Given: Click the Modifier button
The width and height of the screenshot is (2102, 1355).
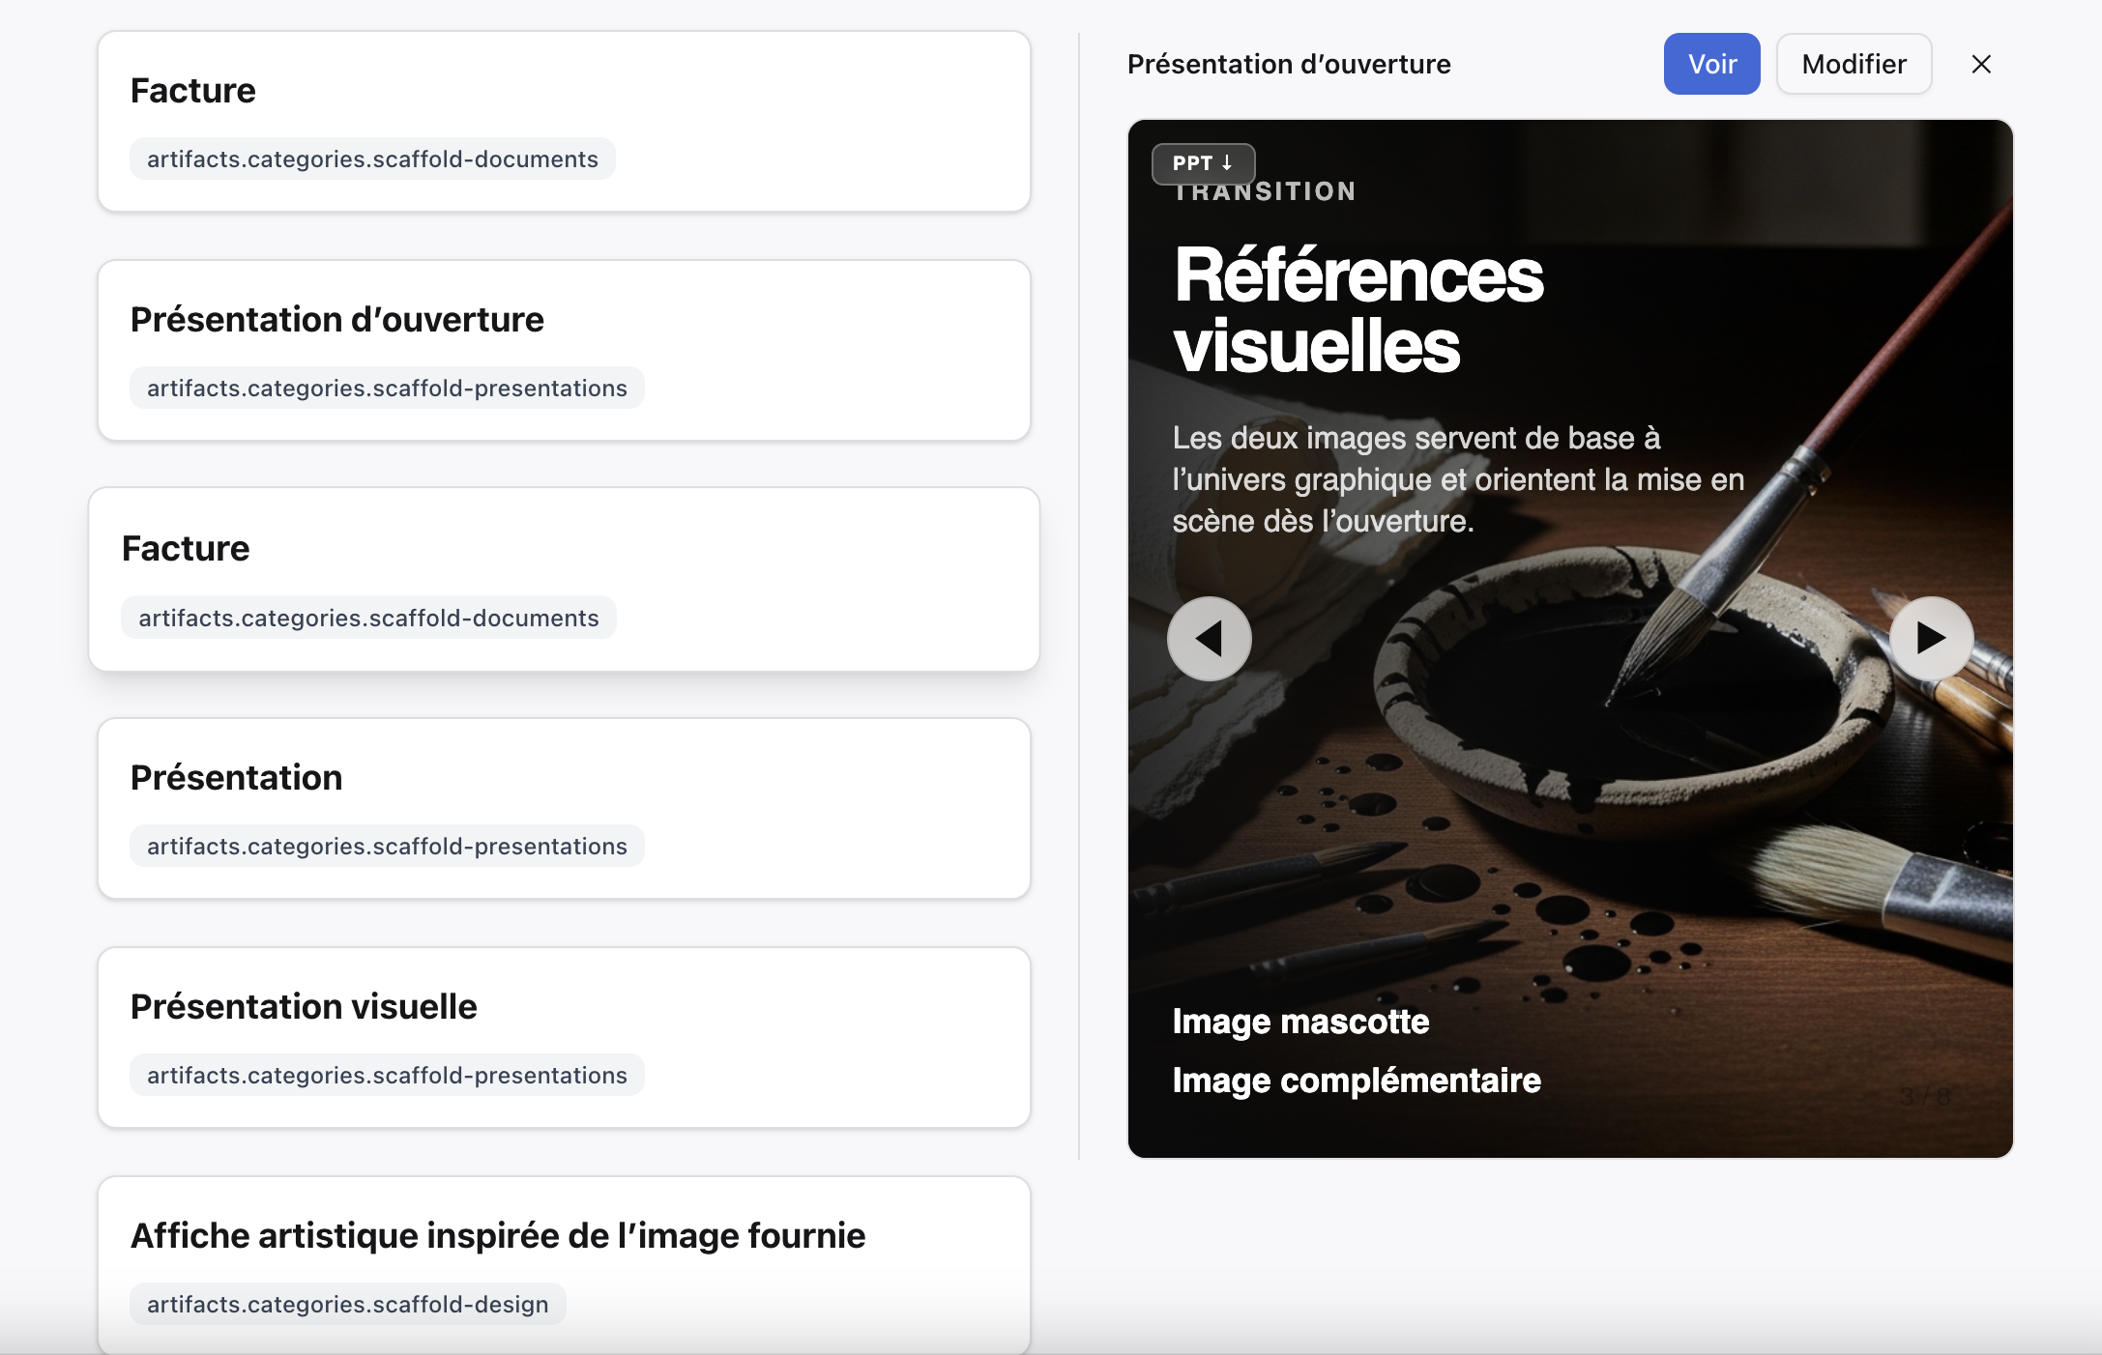Looking at the screenshot, I should [x=1854, y=64].
